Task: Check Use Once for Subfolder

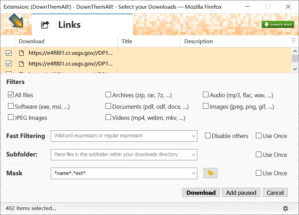Action: click(259, 154)
